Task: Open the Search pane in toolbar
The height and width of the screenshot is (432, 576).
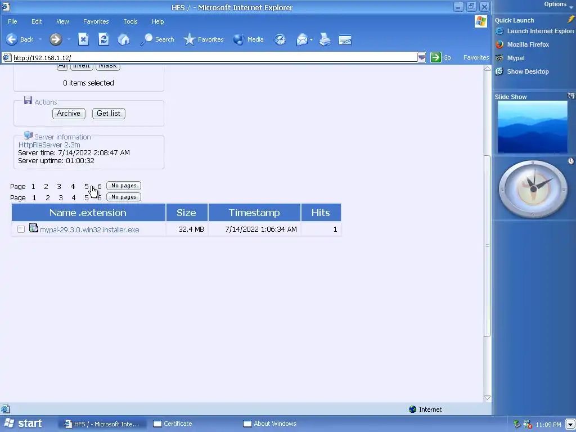Action: point(157,39)
